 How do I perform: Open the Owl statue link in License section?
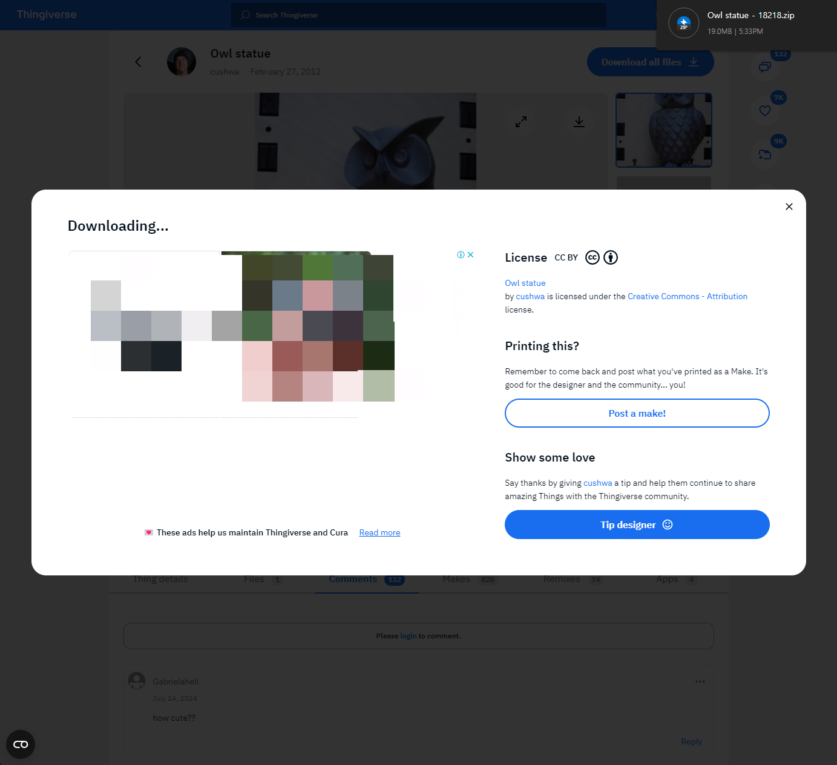tap(525, 283)
